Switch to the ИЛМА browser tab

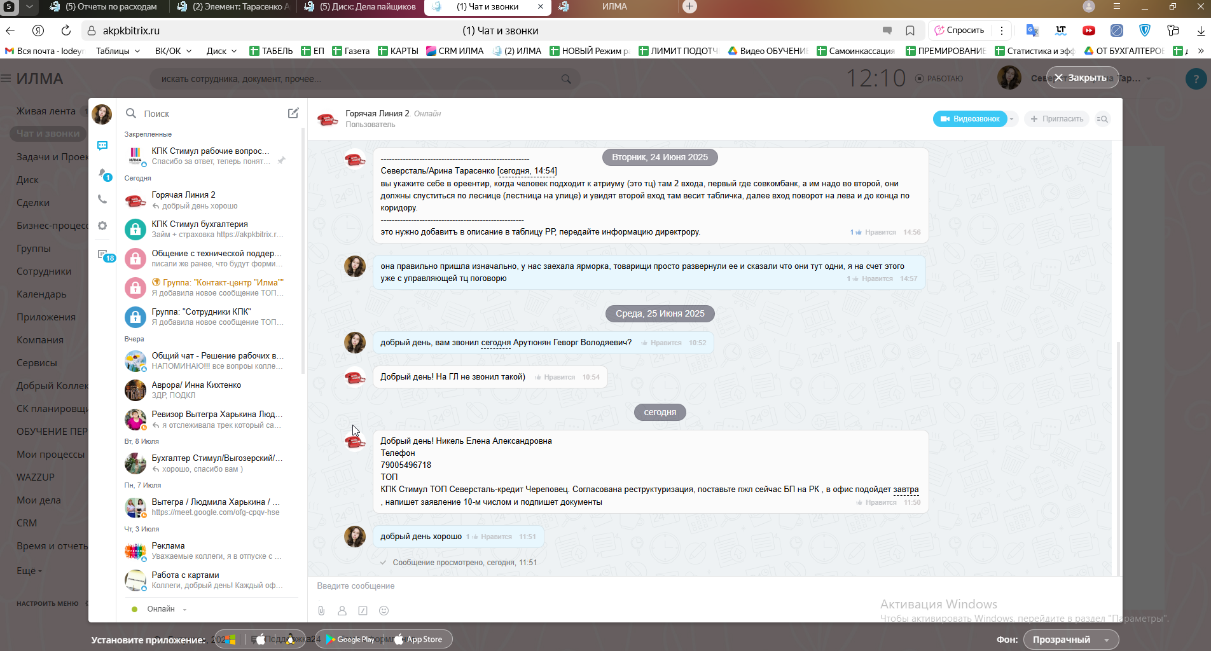(614, 7)
